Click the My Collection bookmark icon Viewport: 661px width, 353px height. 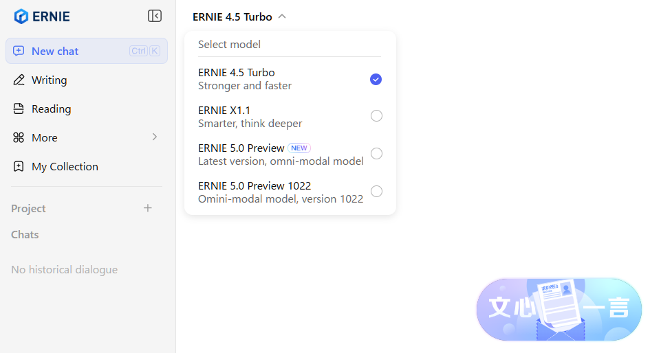(x=19, y=166)
